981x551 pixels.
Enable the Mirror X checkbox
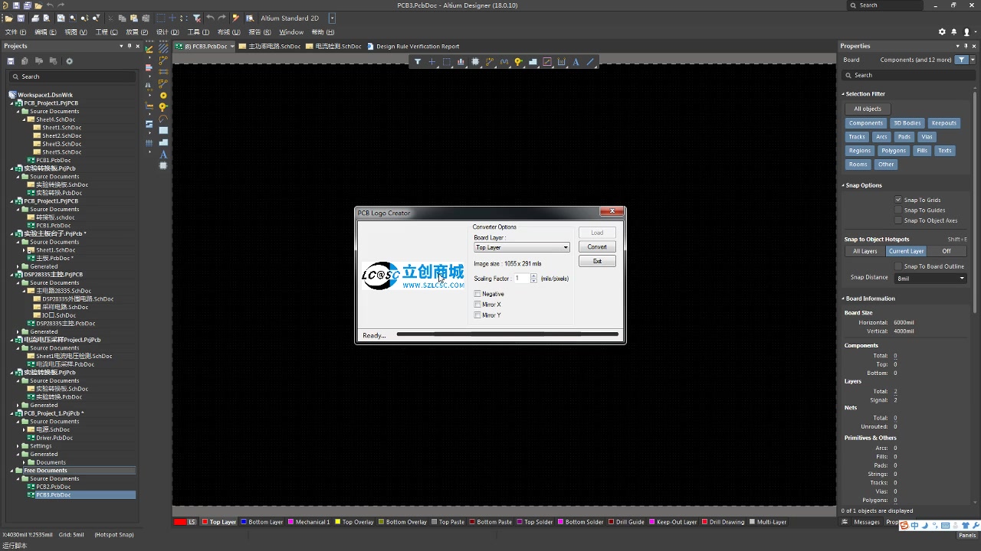click(477, 305)
